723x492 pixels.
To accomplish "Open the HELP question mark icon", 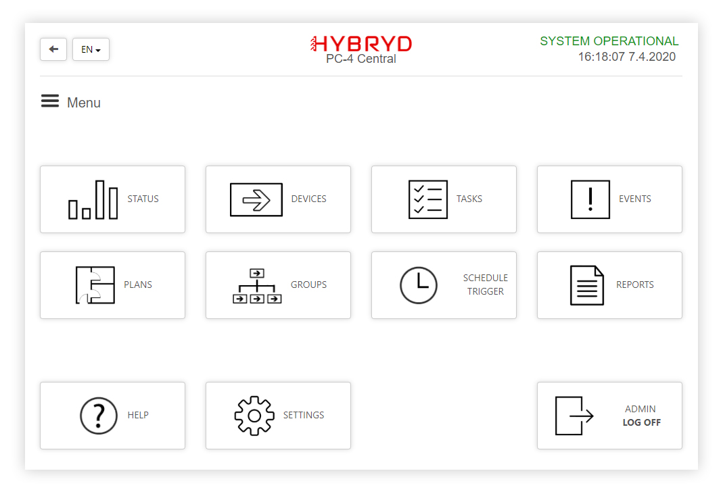I will pos(99,416).
